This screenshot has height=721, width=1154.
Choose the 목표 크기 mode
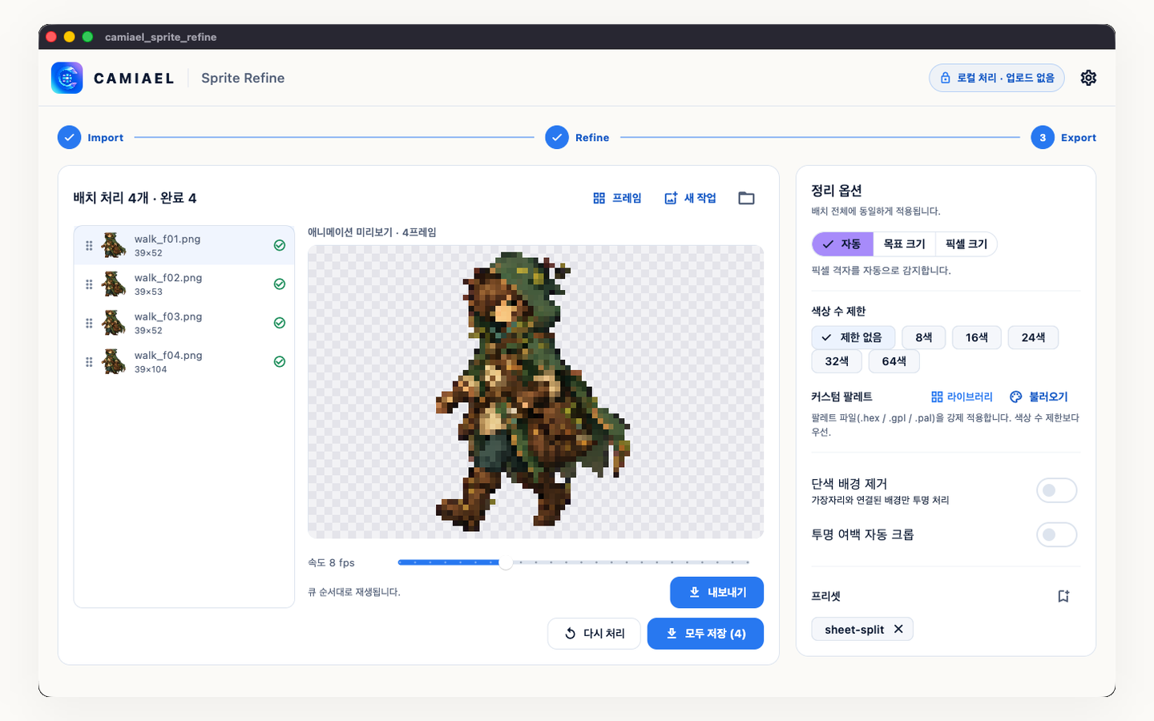904,244
